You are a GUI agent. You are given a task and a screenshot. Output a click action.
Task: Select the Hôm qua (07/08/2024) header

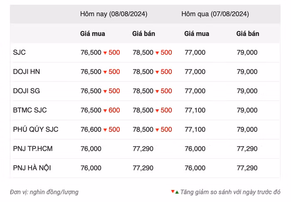pos(215,14)
